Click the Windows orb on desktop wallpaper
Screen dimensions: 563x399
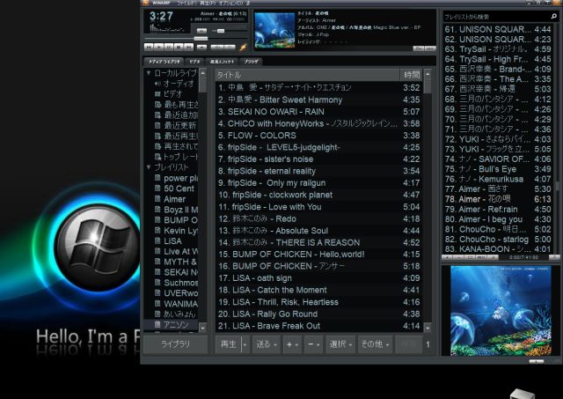[98, 246]
